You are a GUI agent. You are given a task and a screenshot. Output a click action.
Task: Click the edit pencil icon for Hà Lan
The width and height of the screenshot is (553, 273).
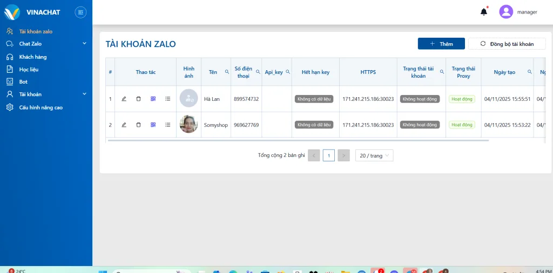tap(124, 99)
